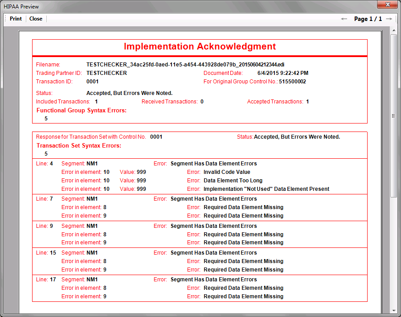Click the toolbar grip handle beside Print
The width and height of the screenshot is (401, 317).
click(6, 19)
